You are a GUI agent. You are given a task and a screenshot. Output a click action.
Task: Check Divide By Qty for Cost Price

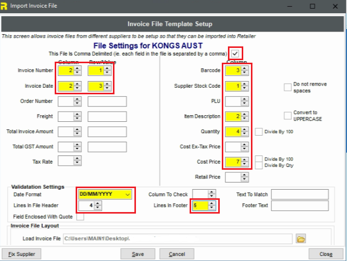(x=259, y=165)
